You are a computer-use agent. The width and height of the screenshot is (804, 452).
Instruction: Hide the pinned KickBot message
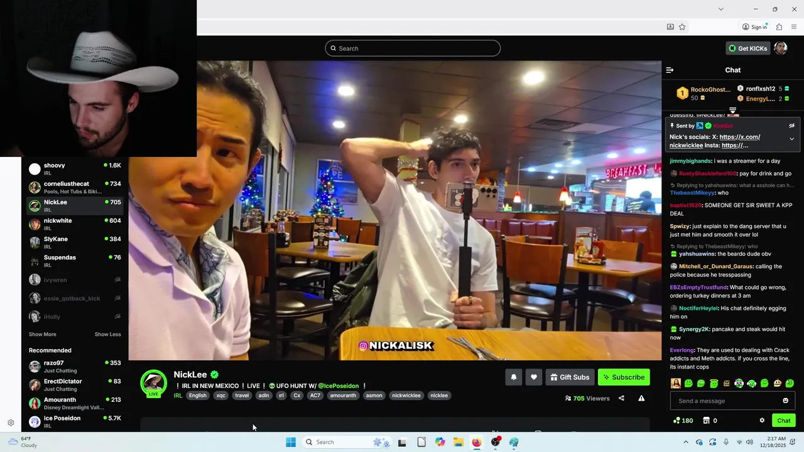pos(791,126)
